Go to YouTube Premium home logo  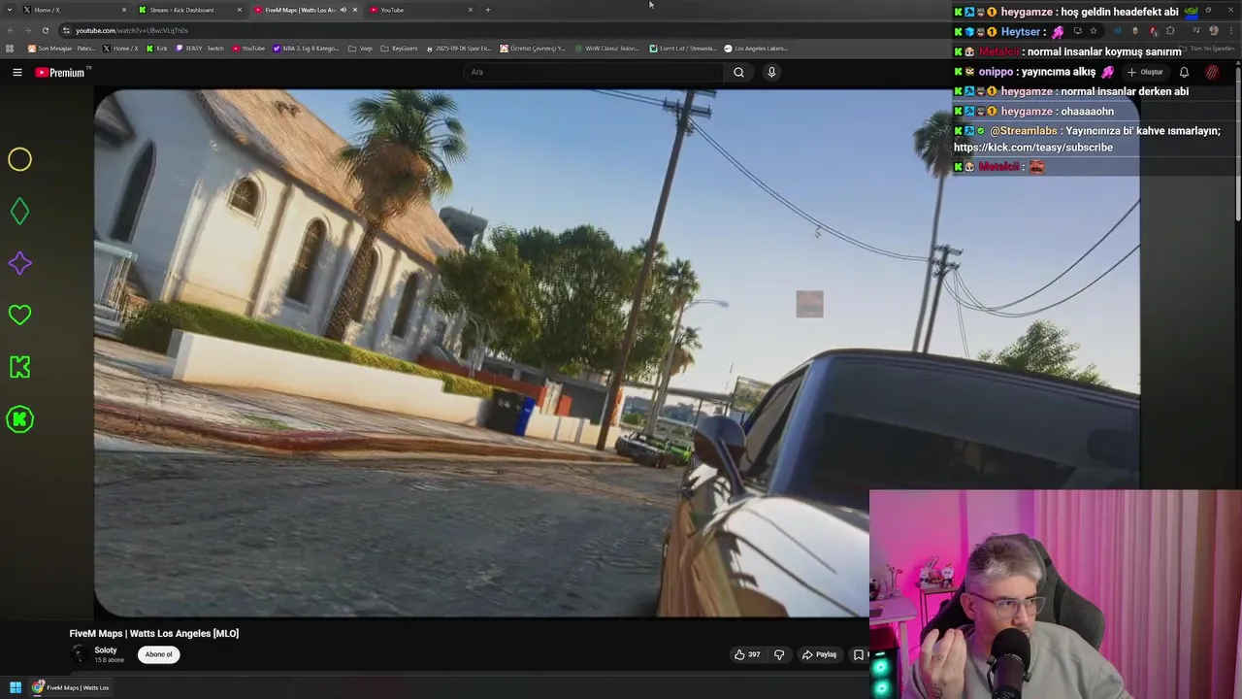coord(62,72)
